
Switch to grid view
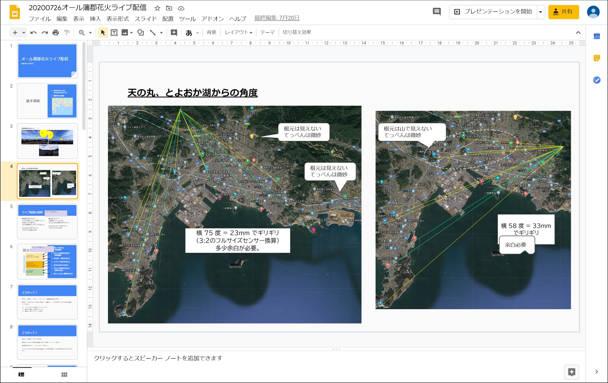coord(64,374)
